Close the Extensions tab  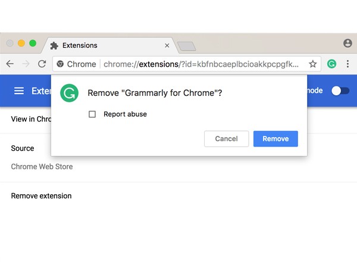point(167,45)
